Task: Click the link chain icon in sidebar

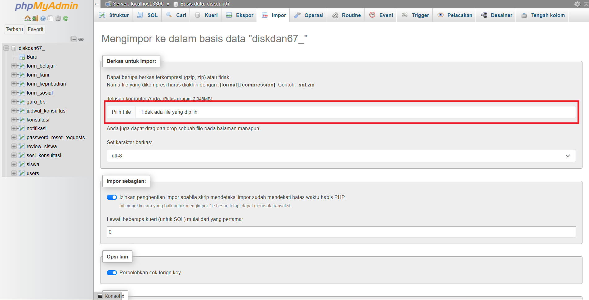Action: click(x=81, y=39)
